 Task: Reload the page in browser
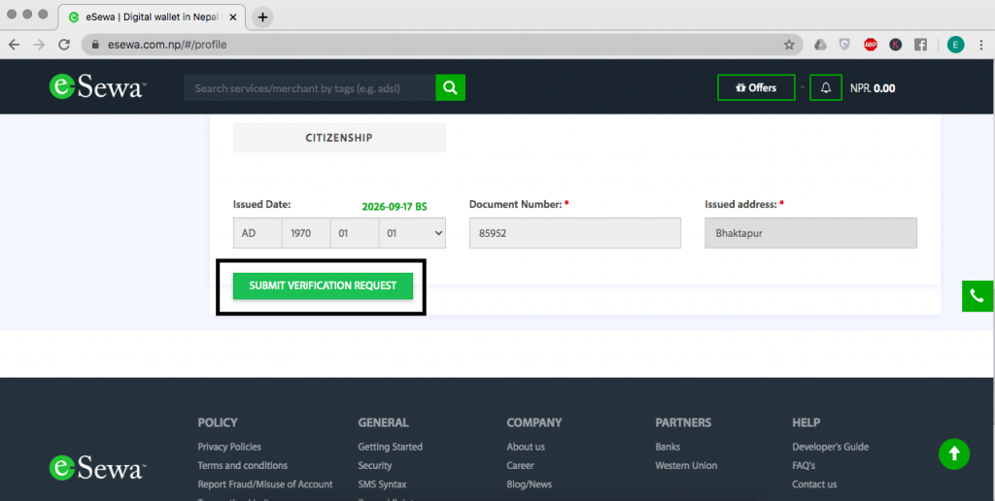[x=64, y=45]
